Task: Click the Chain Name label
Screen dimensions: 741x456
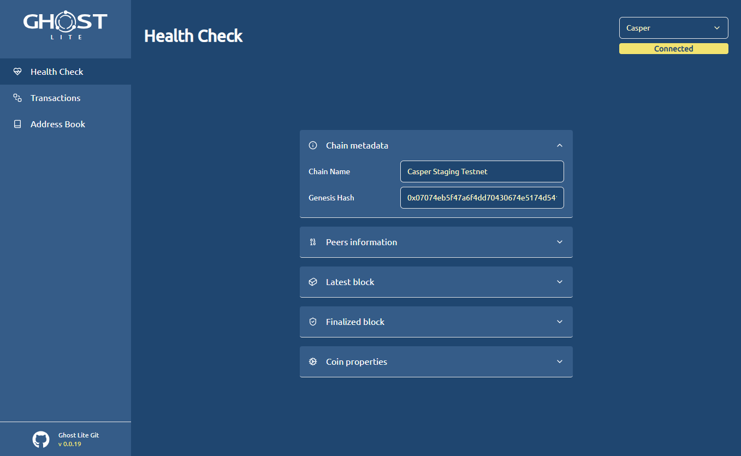Action: [329, 171]
